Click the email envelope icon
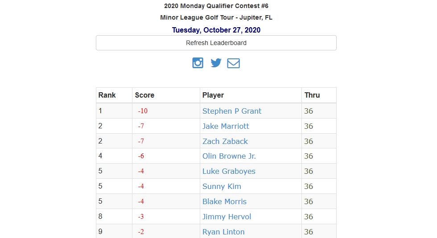The image size is (437, 238). (233, 63)
